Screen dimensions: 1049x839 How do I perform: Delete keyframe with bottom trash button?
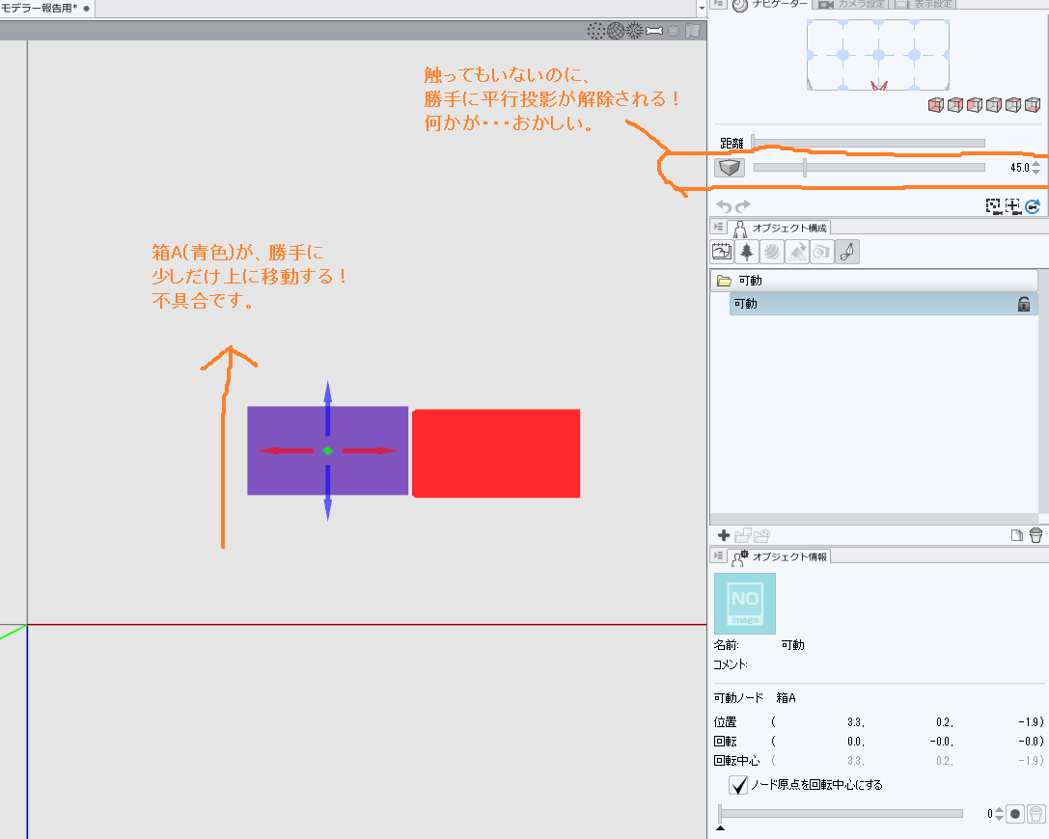(1035, 814)
